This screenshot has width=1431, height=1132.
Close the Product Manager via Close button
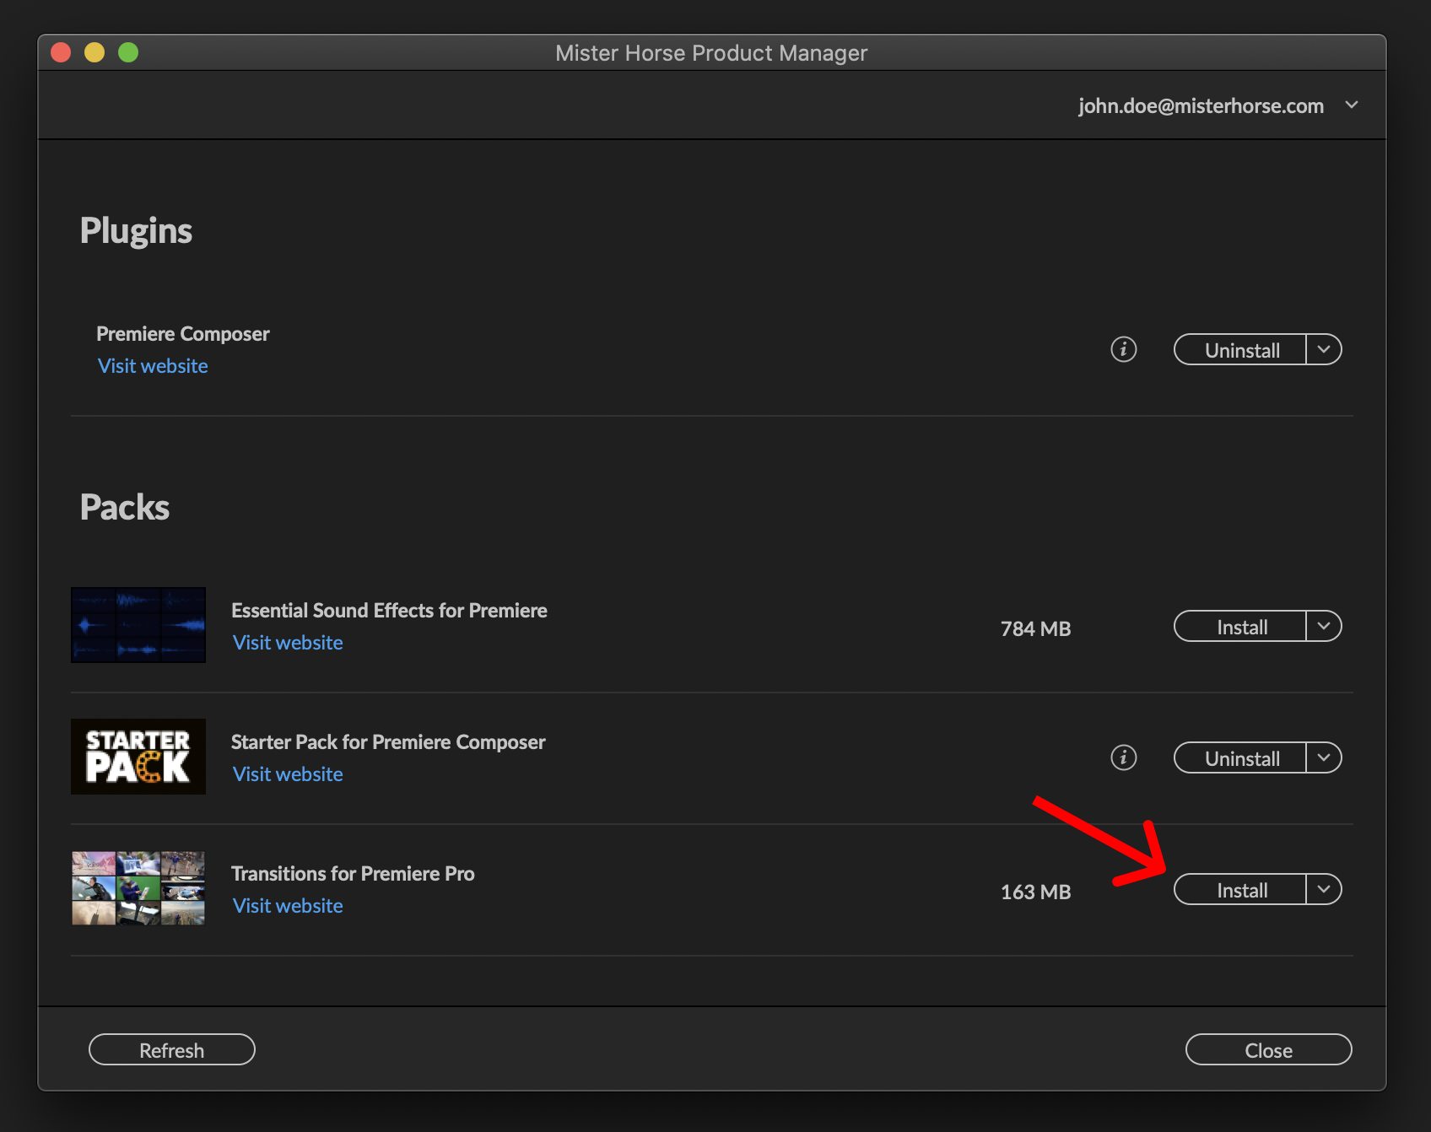tap(1268, 1049)
